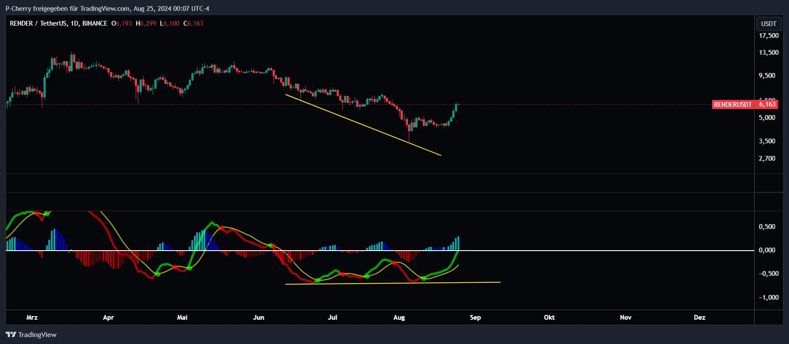Click the 3,500 price axis label
The image size is (789, 344).
(x=767, y=141)
